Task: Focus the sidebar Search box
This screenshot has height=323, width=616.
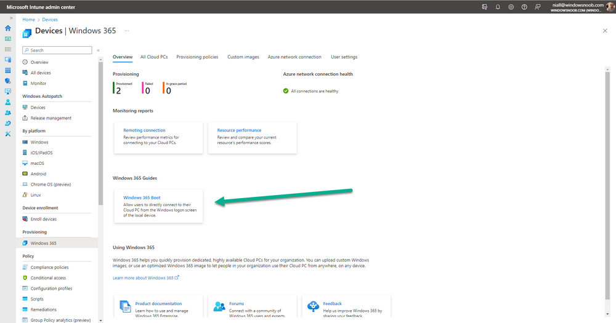Action: (57, 50)
